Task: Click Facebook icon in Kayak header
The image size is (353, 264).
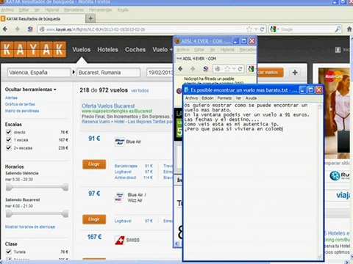Action: tap(338, 50)
